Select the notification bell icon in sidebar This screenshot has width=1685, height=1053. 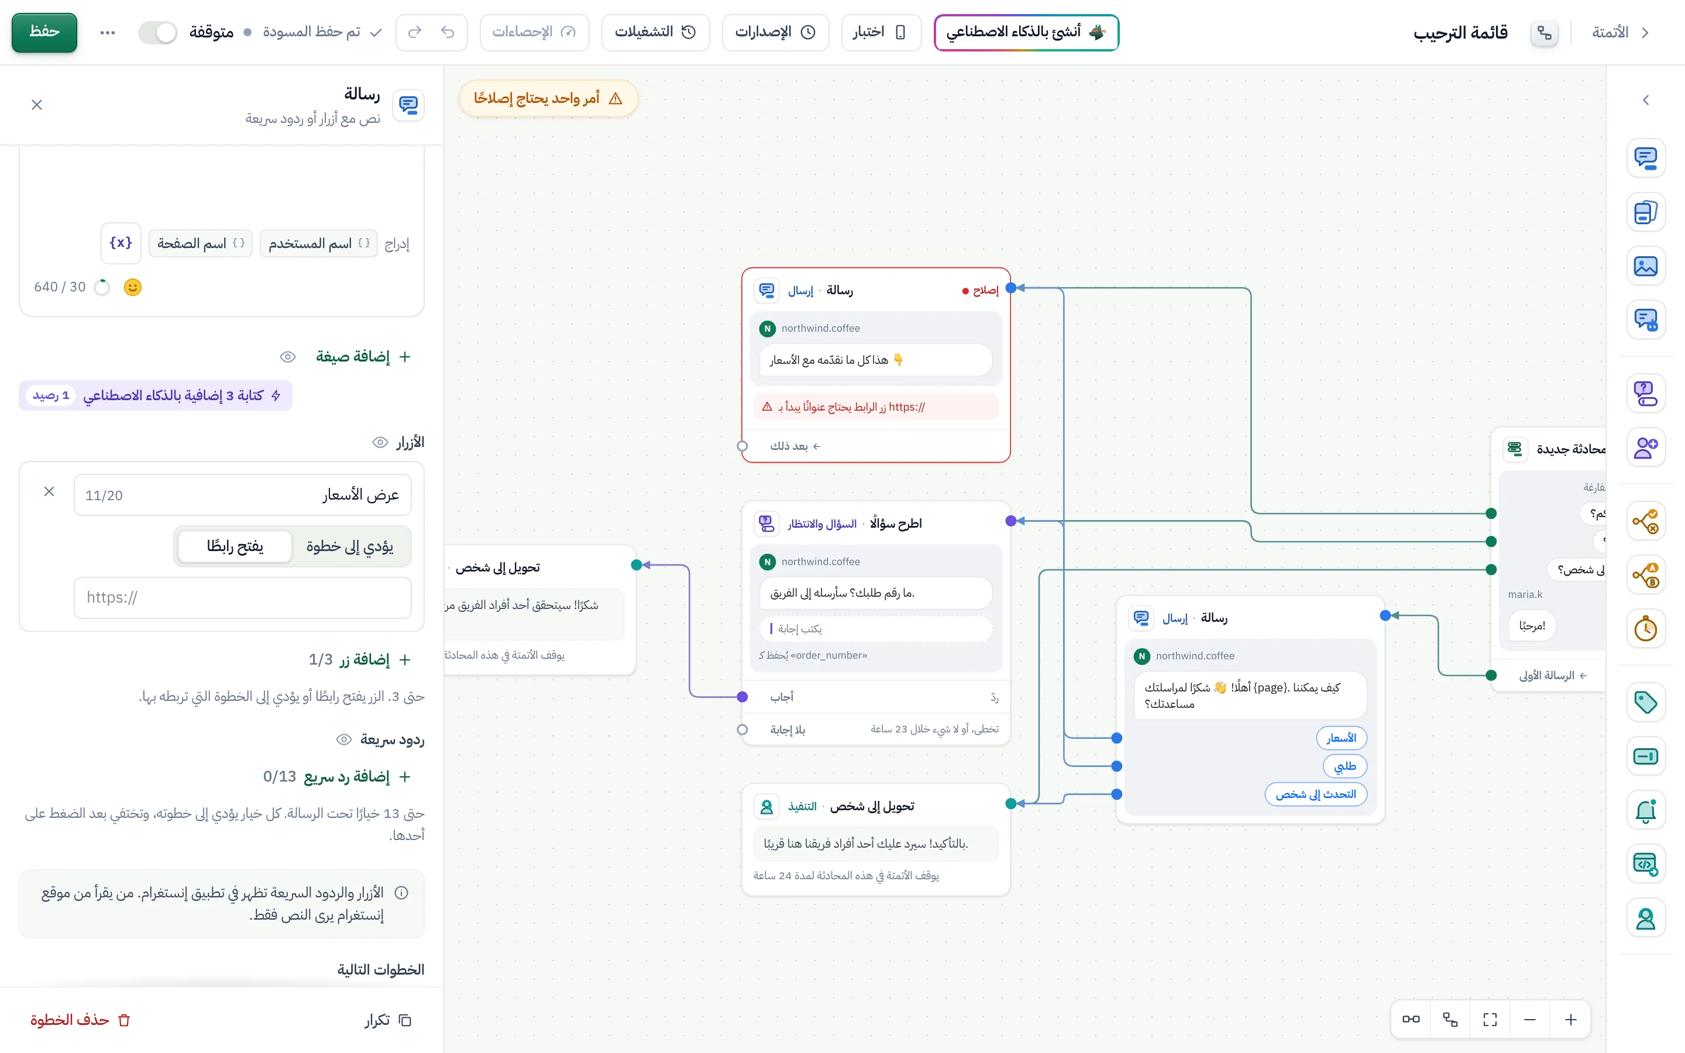[1645, 811]
